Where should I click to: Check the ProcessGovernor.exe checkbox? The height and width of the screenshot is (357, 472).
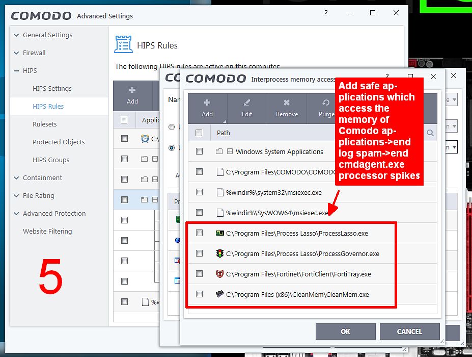click(x=199, y=253)
